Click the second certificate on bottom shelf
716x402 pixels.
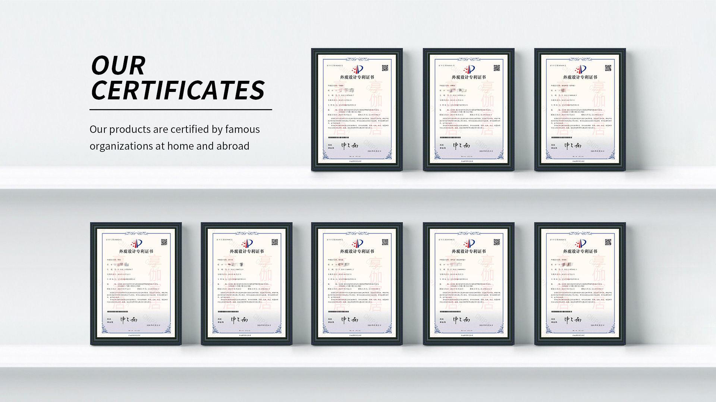(246, 284)
